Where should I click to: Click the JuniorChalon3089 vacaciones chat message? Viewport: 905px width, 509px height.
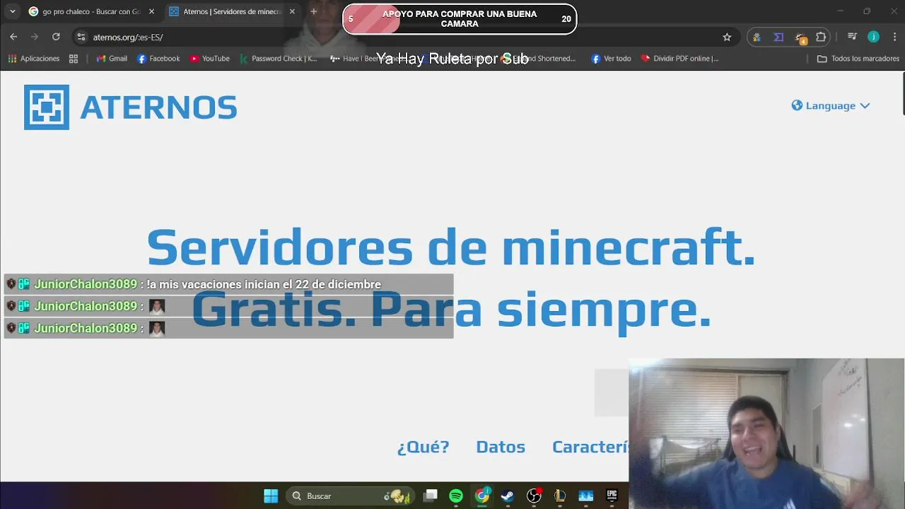(x=228, y=284)
